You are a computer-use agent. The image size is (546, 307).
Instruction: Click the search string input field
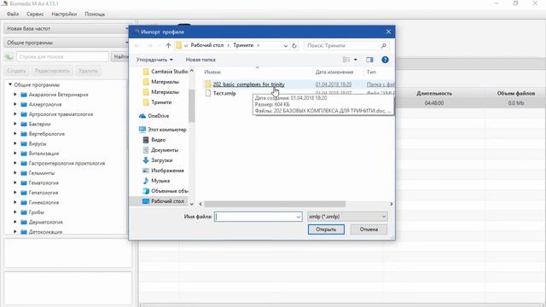[x=62, y=56]
